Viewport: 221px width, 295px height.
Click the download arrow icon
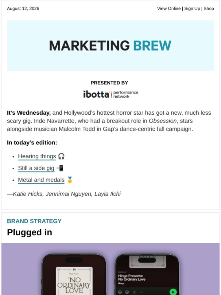point(127,292)
